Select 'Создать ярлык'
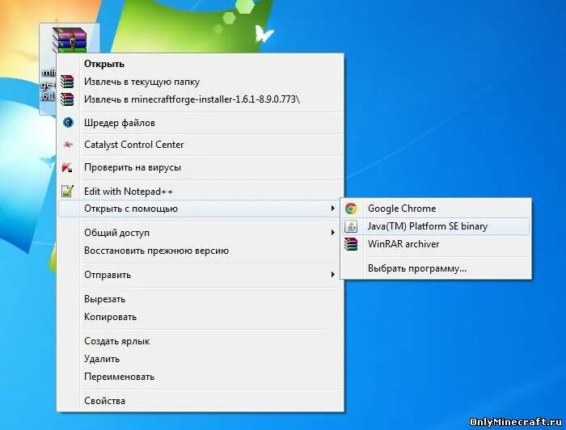The width and height of the screenshot is (566, 430). tap(201, 341)
